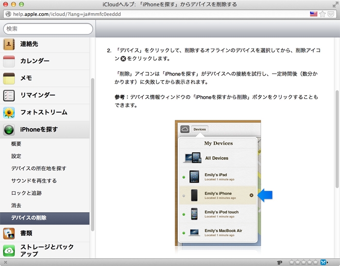Click the カレンダー calendar icon in sidebar
Image resolution: width=340 pixels, height=266 pixels.
9,61
